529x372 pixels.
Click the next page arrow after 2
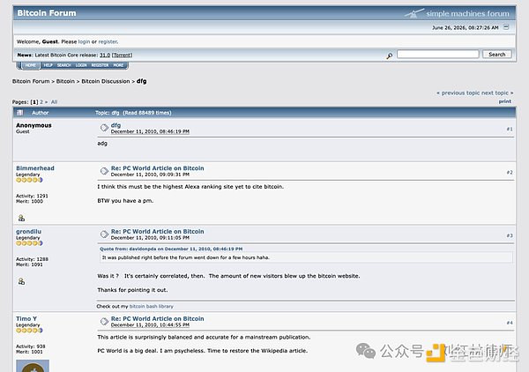[46, 102]
